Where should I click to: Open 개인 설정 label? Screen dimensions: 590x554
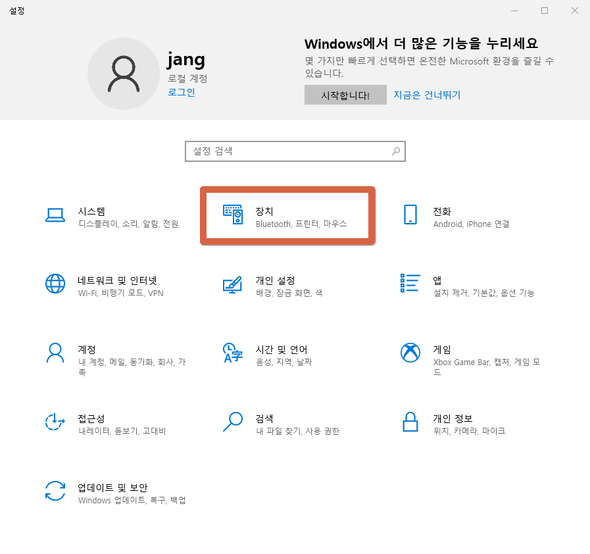tap(276, 280)
